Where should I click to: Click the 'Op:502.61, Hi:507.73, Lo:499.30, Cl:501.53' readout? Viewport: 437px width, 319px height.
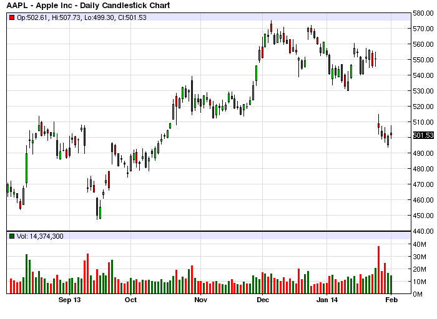[x=82, y=17]
